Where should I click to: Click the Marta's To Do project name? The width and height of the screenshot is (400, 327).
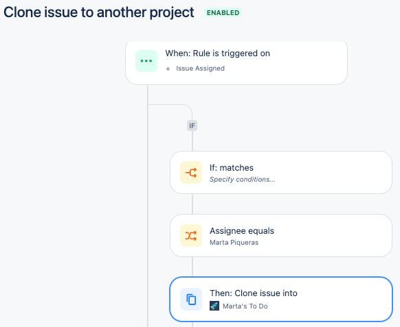coord(245,306)
